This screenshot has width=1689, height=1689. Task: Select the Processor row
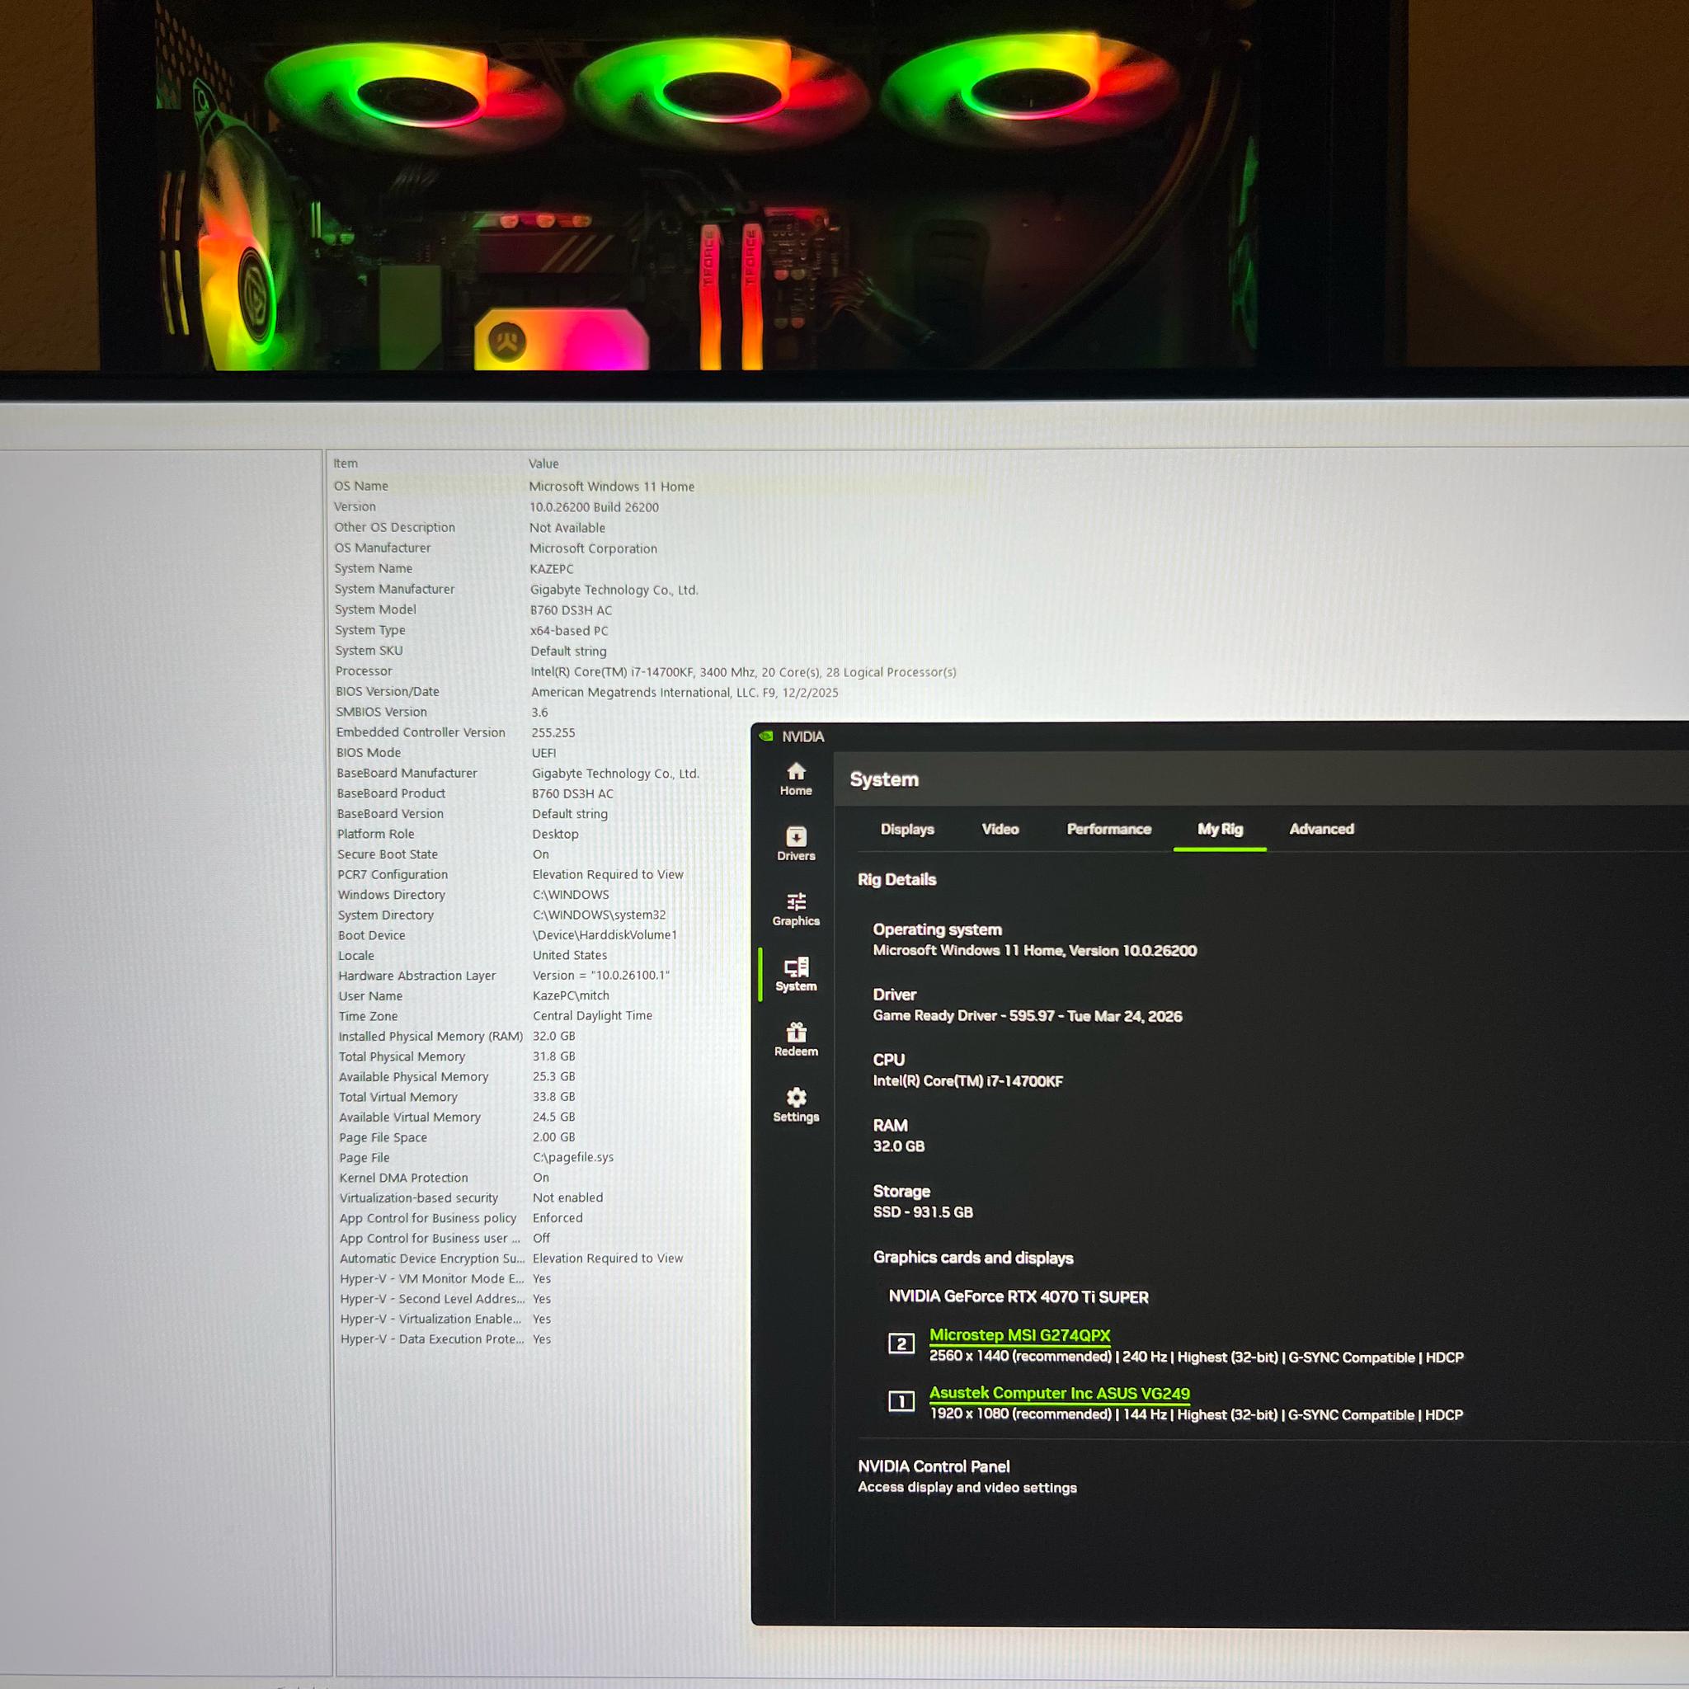tap(646, 671)
